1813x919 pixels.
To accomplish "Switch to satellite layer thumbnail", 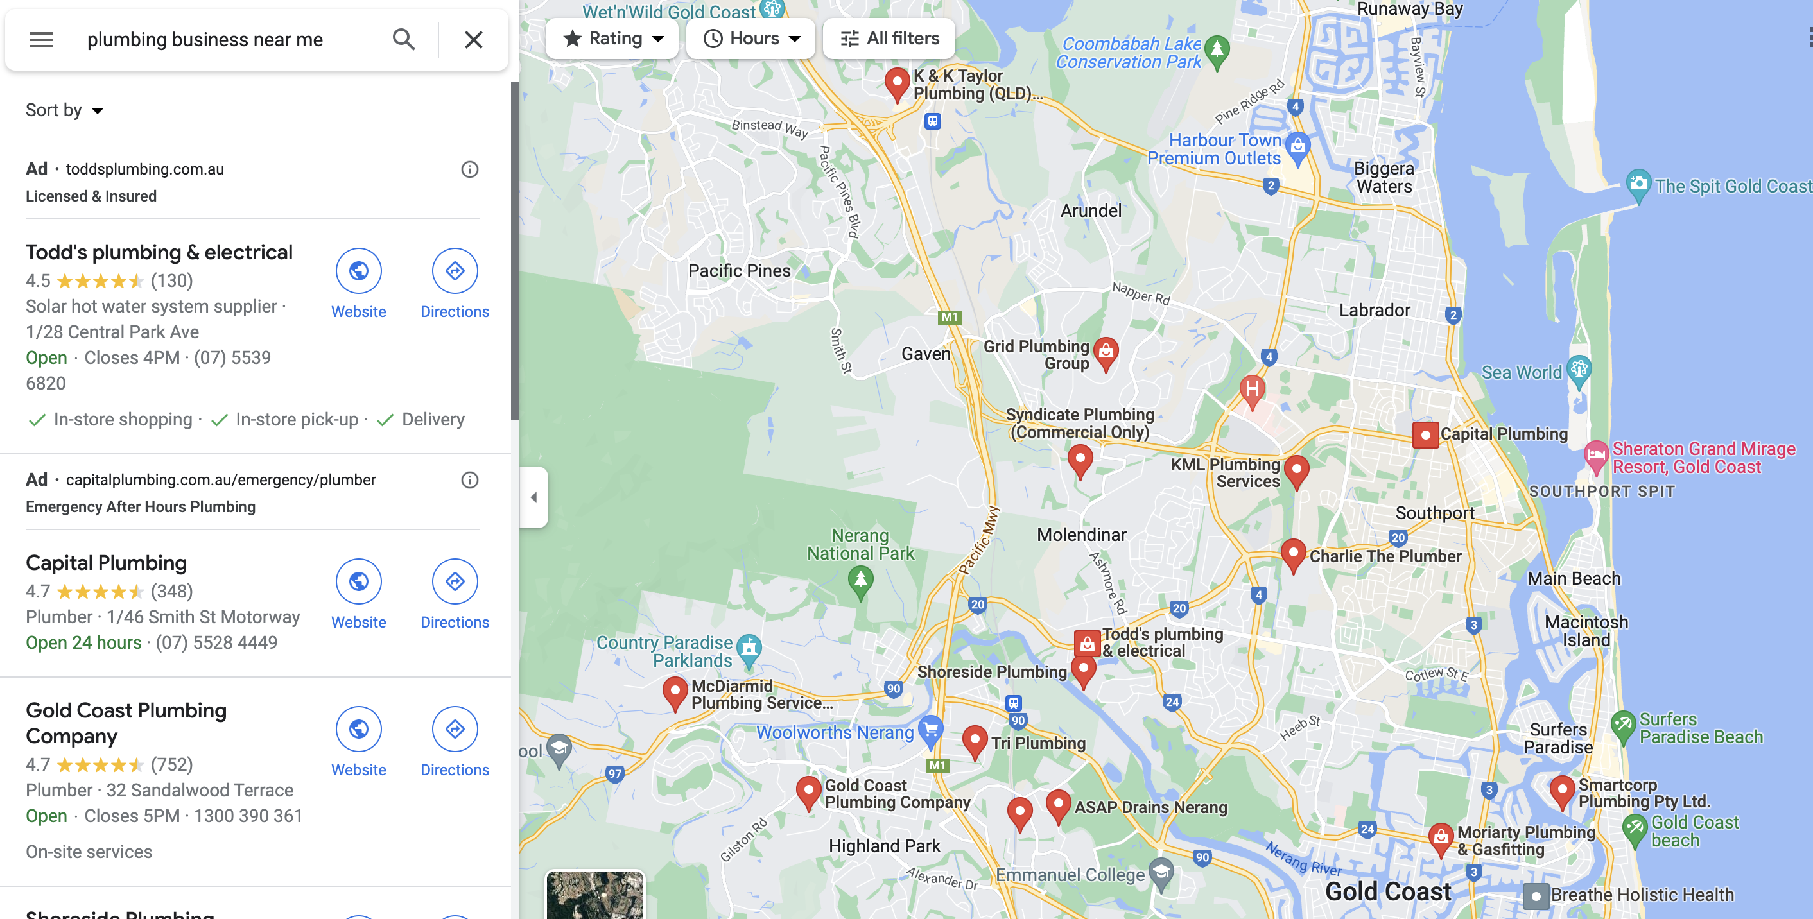I will pos(594,895).
